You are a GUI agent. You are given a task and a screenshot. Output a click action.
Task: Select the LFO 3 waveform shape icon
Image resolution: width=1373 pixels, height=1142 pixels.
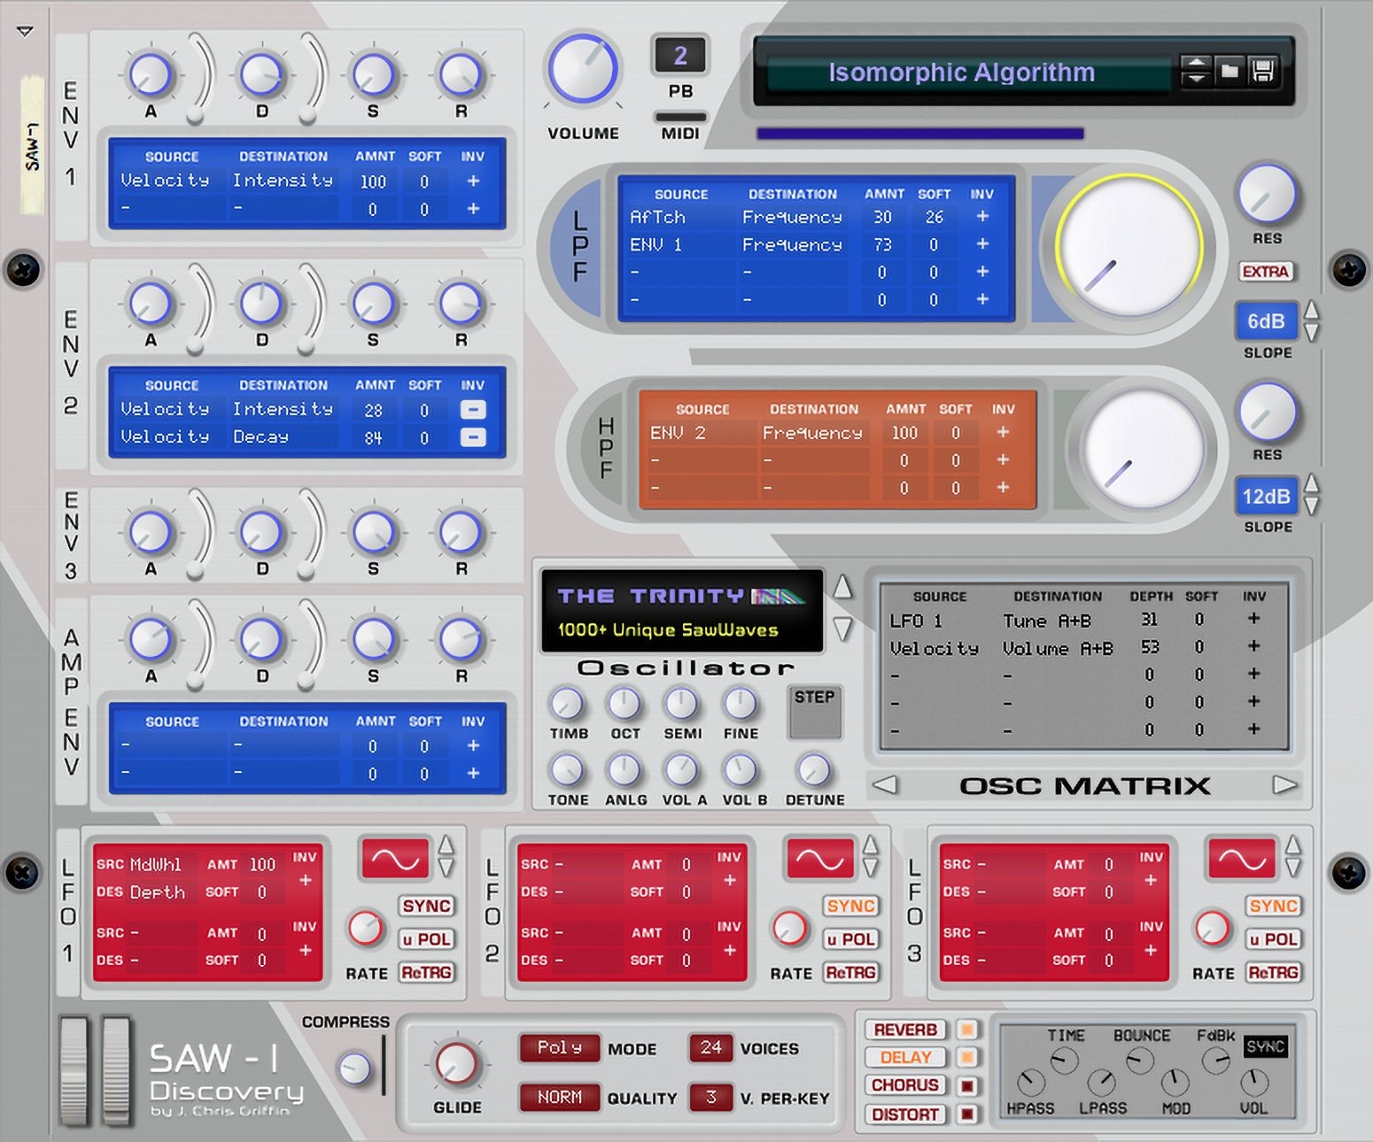pos(1242,858)
